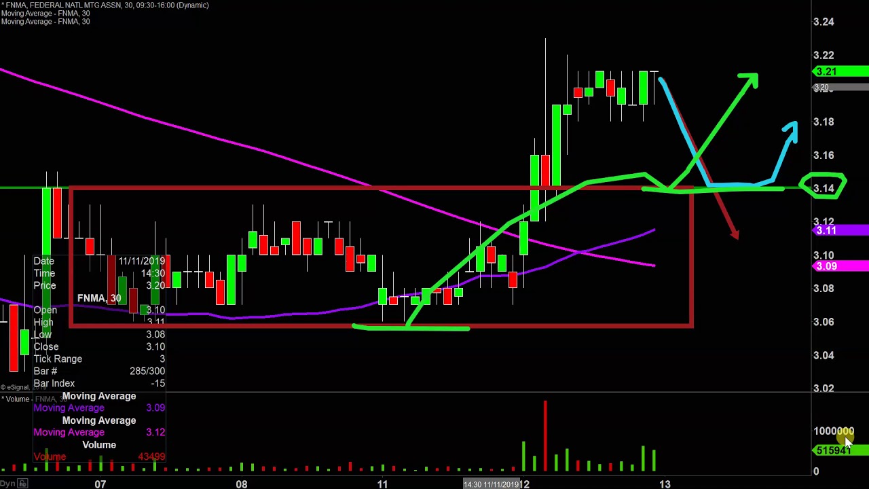Click the 3.02 price axis label

coord(824,388)
